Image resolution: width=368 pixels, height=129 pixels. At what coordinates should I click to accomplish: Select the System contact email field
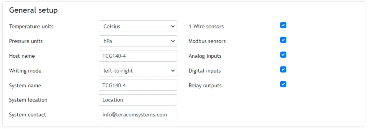coord(138,115)
